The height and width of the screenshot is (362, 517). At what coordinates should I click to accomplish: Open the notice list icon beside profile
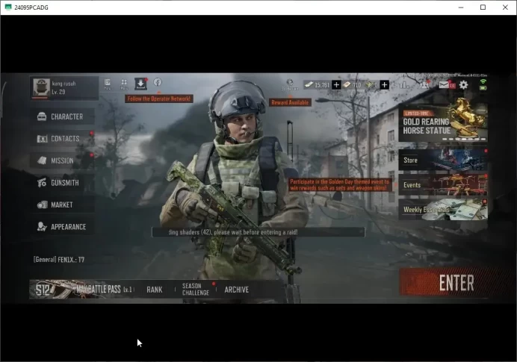107,84
